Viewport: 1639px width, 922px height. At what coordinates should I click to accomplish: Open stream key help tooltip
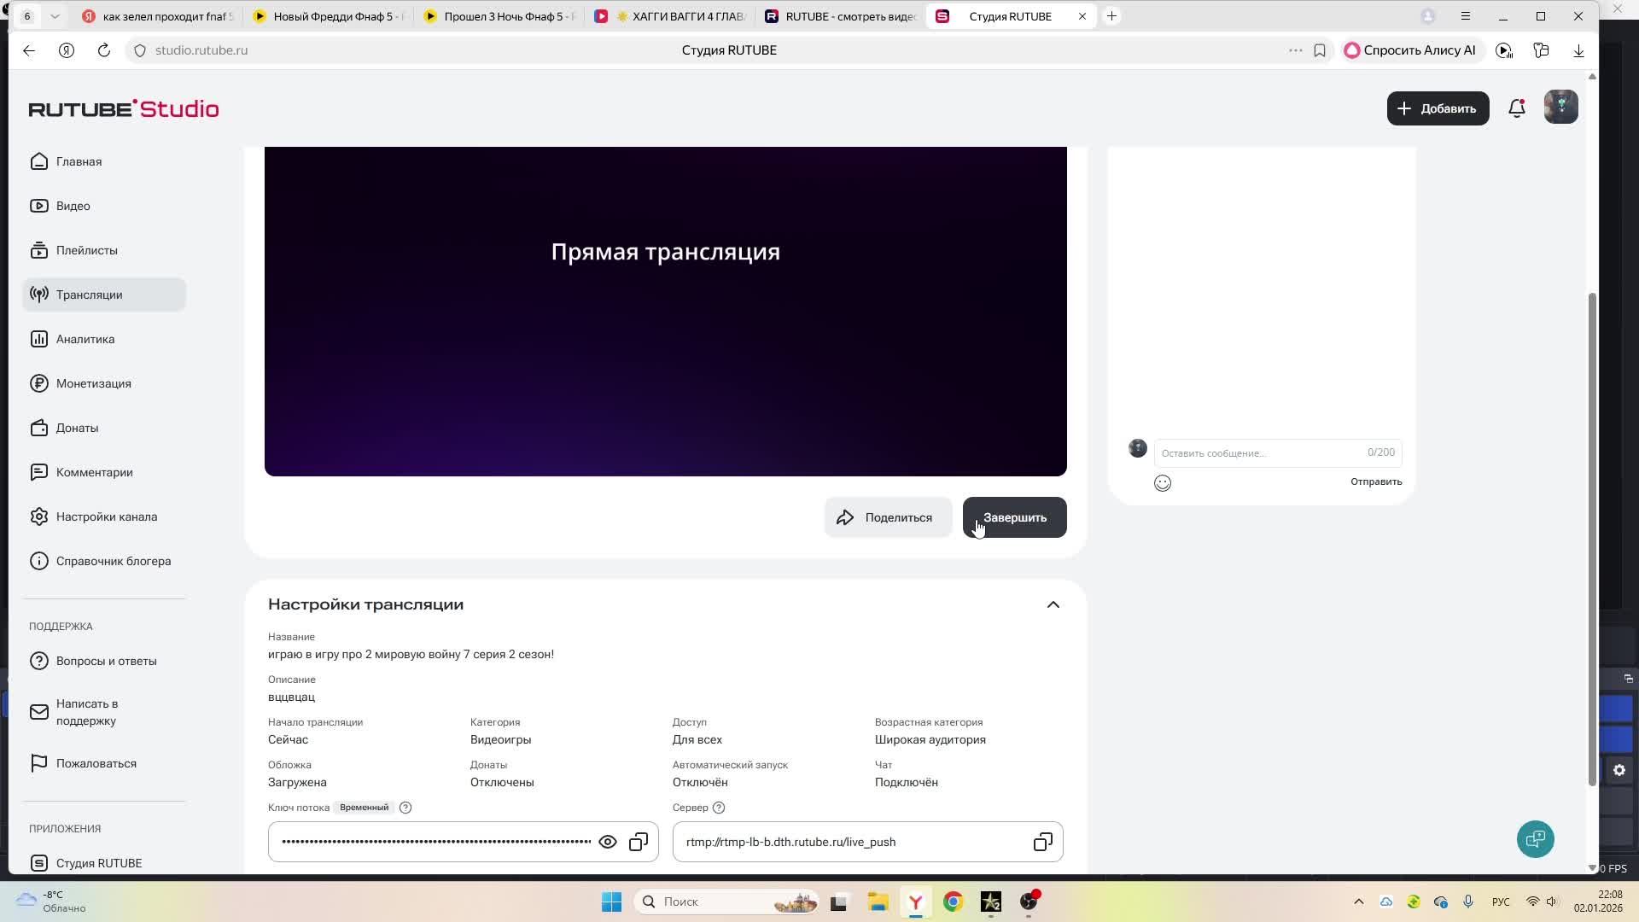pos(405,807)
